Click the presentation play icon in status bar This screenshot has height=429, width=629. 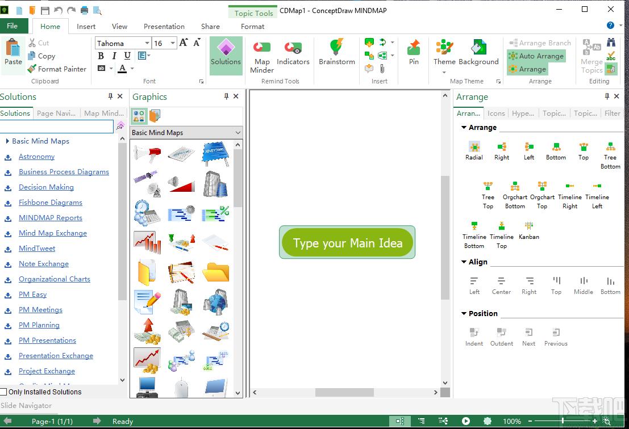pyautogui.click(x=466, y=421)
